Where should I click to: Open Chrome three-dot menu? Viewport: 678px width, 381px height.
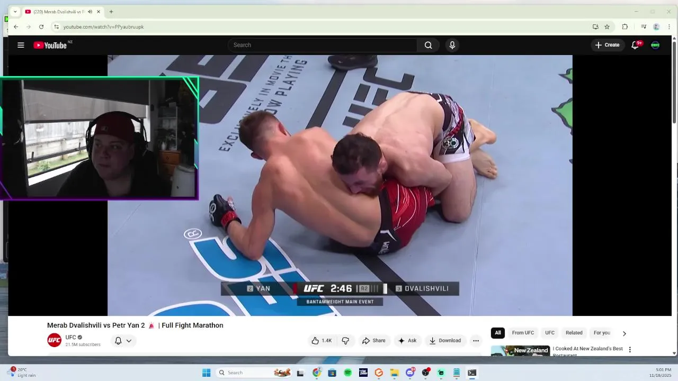click(x=669, y=26)
